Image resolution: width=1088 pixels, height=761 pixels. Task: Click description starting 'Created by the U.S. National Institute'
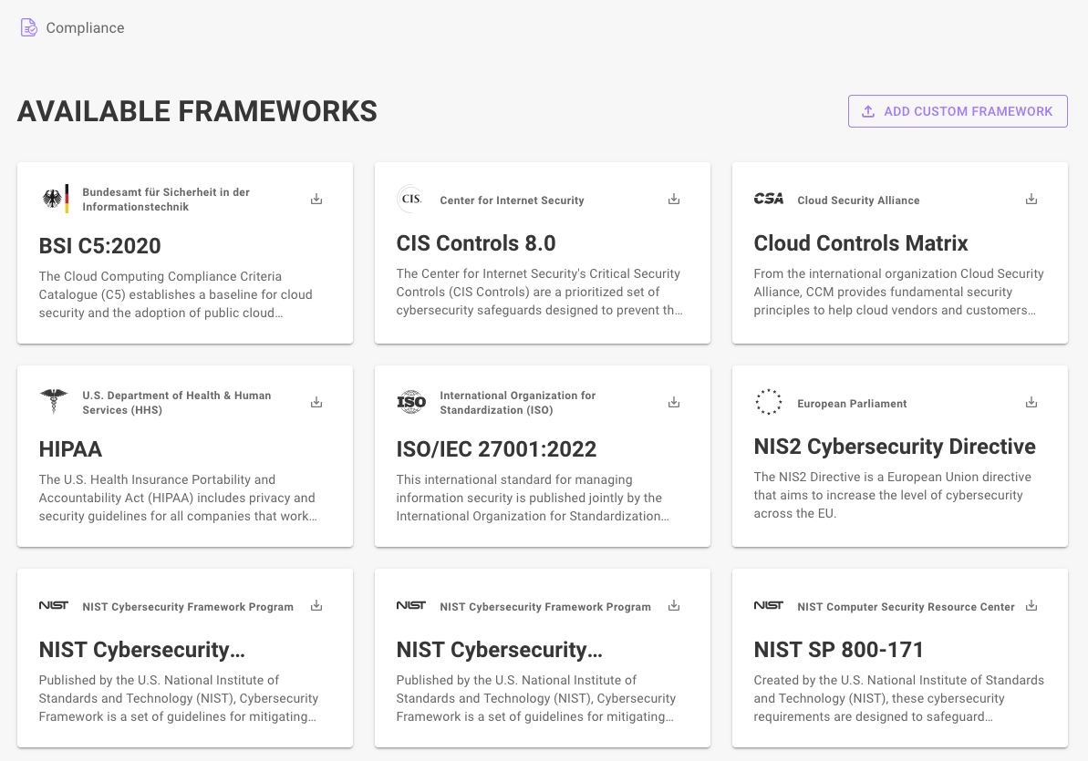coord(898,698)
